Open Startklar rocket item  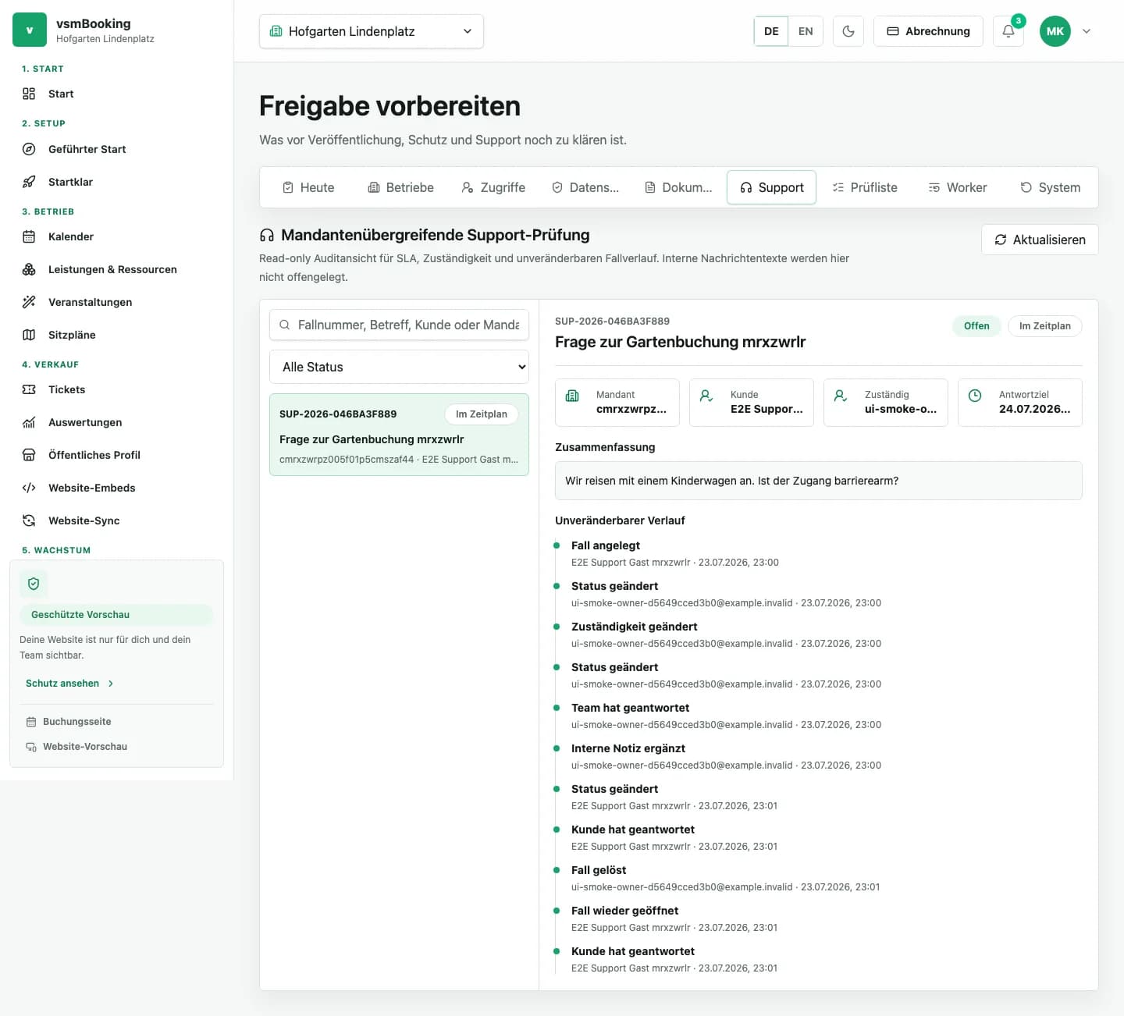(116, 182)
